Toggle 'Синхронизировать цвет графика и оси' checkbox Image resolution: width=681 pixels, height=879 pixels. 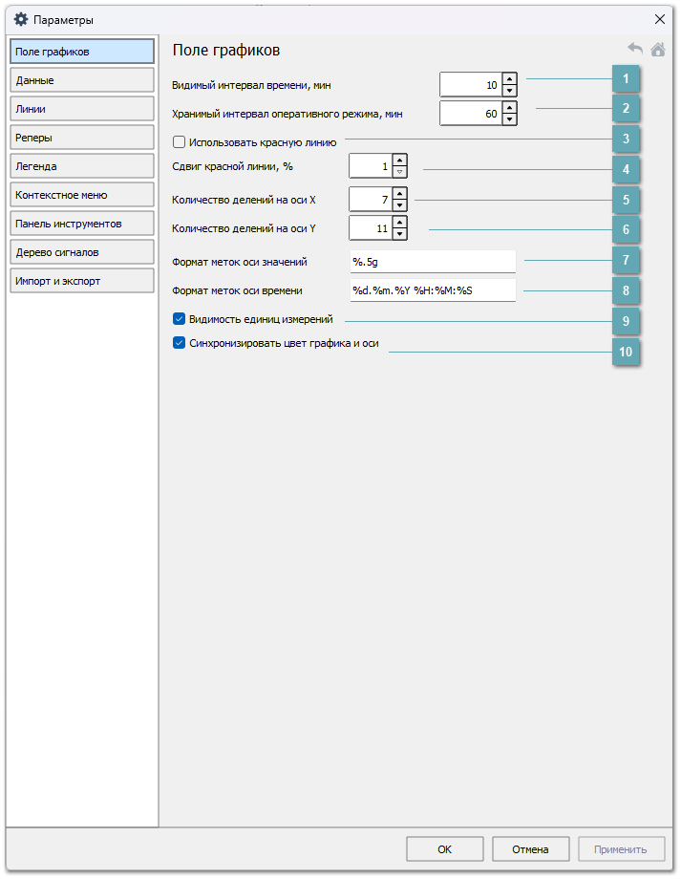coord(179,343)
